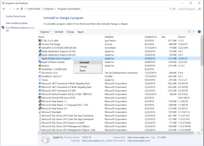Click Microsoft Help Viewer 2.0 icon
204x146 pixels.
pos(40,108)
